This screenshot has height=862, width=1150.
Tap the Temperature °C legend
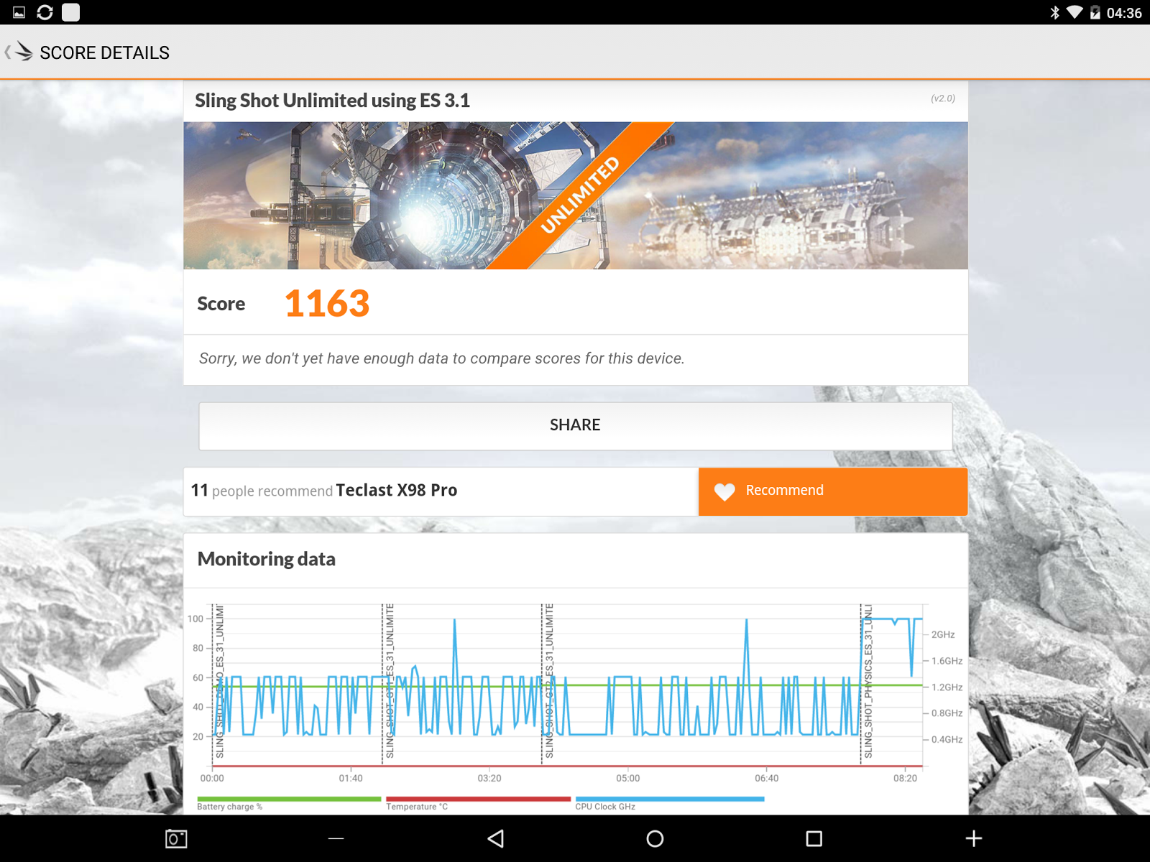coord(478,803)
